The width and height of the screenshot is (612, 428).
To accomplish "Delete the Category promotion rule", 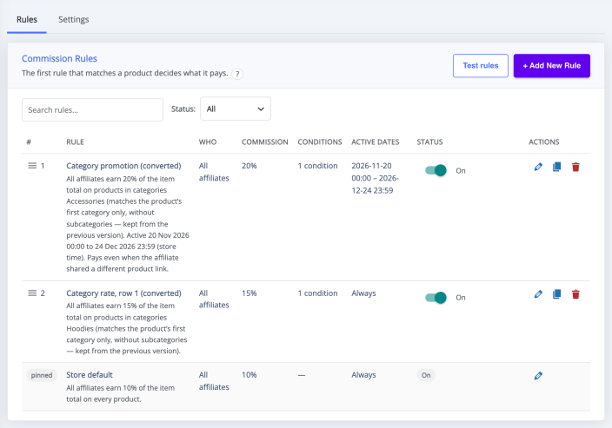I will tap(575, 168).
